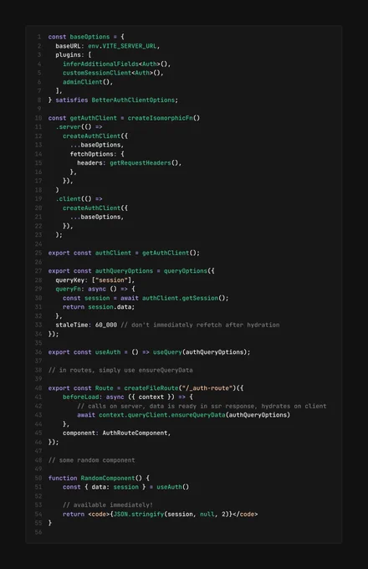The width and height of the screenshot is (368, 569).
Task: Click 'JSON.stringify' on line 54
Action: coord(139,515)
